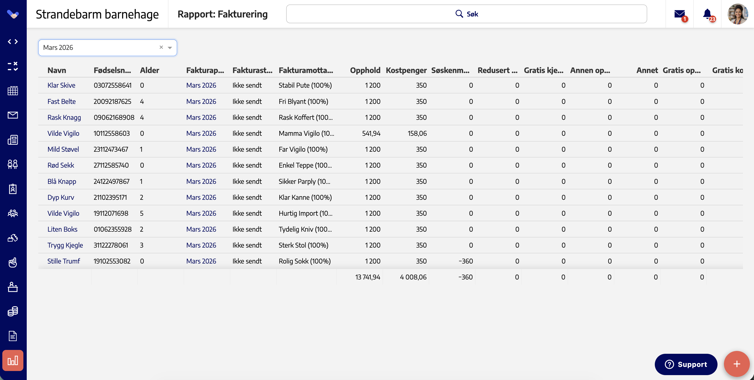754x380 pixels.
Task: Click the Søk search field
Action: click(x=466, y=14)
